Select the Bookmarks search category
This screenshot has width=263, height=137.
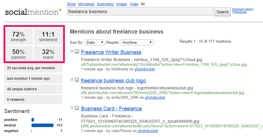tap(105, 4)
